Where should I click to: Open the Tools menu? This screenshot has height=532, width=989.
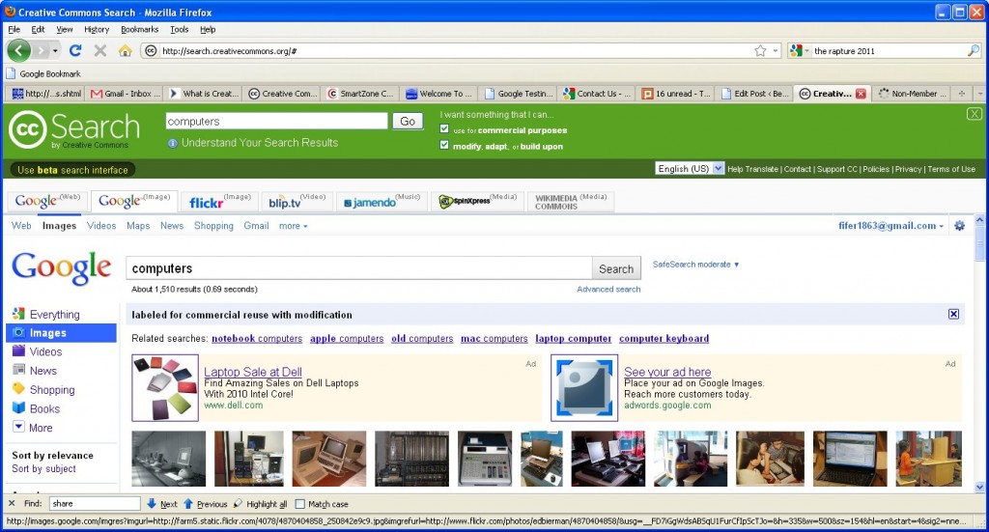tap(179, 29)
